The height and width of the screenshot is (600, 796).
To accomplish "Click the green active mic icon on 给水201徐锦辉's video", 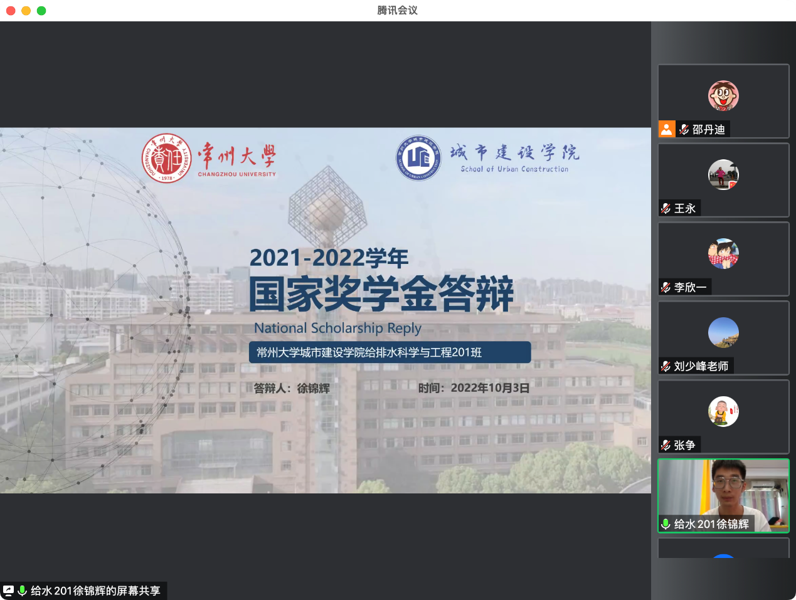I will [666, 524].
